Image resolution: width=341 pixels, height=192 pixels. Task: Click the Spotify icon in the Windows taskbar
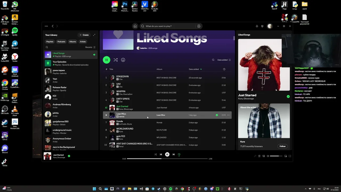tap(170, 189)
